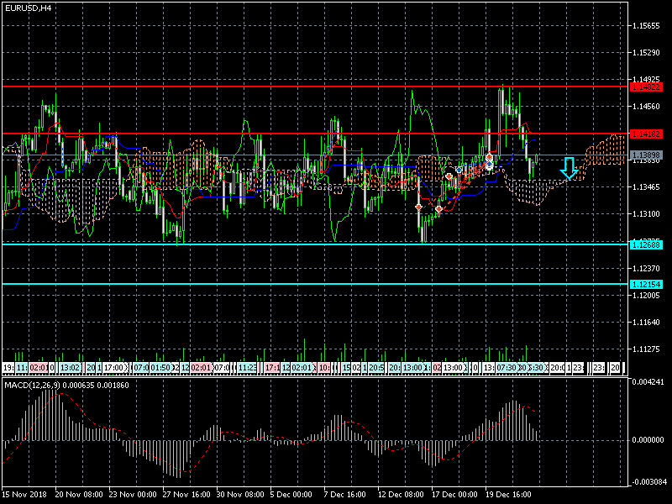The height and width of the screenshot is (504, 672).
Task: Click the 15 Nov 2018 date label
Action: tap(24, 494)
